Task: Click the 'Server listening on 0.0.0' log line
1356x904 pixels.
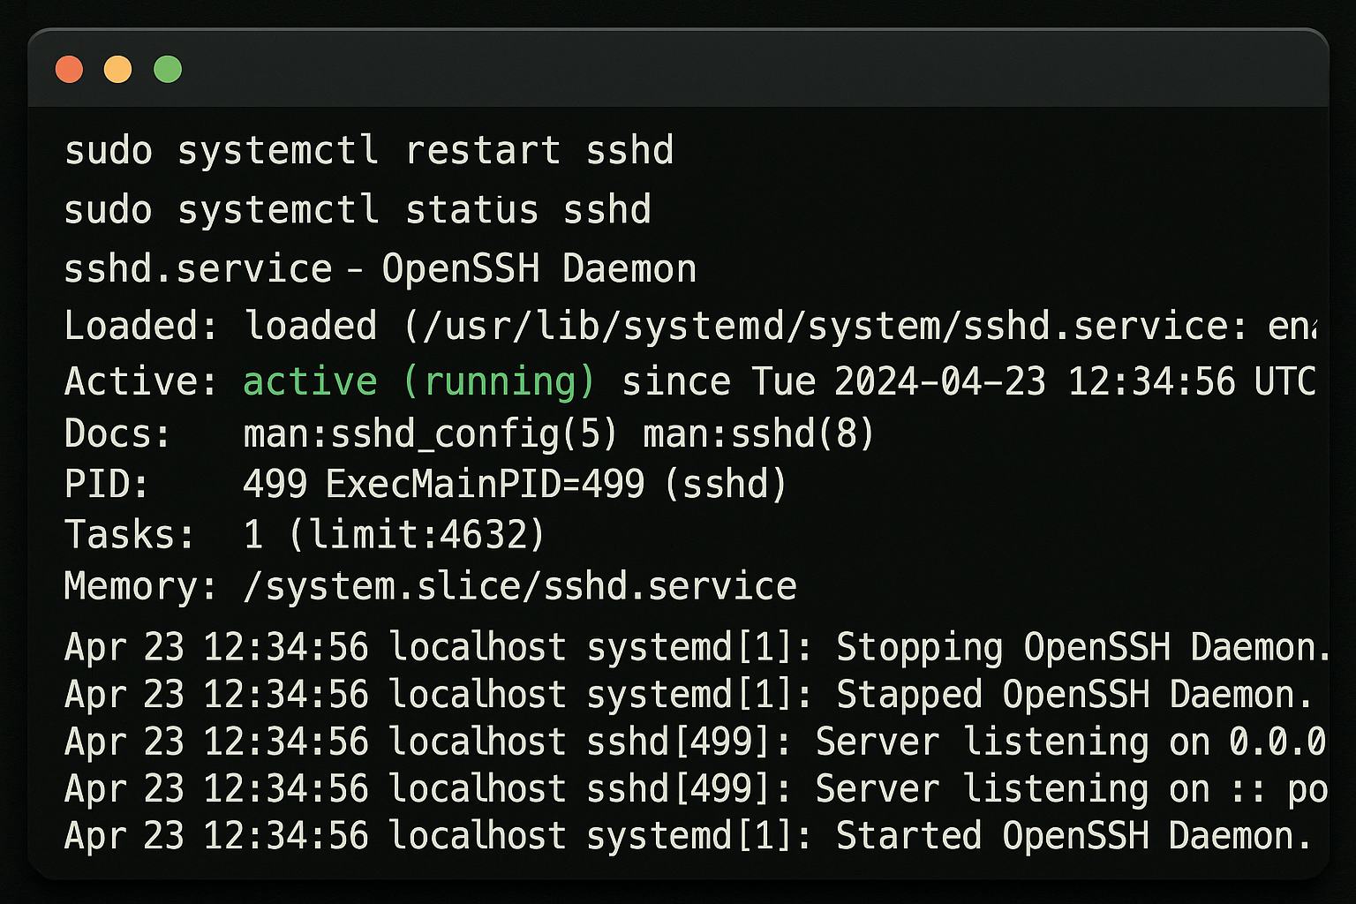Action: click(696, 742)
